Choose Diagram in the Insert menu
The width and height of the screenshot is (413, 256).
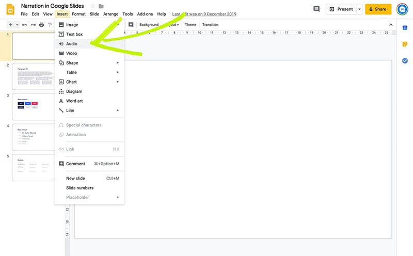tap(89, 91)
